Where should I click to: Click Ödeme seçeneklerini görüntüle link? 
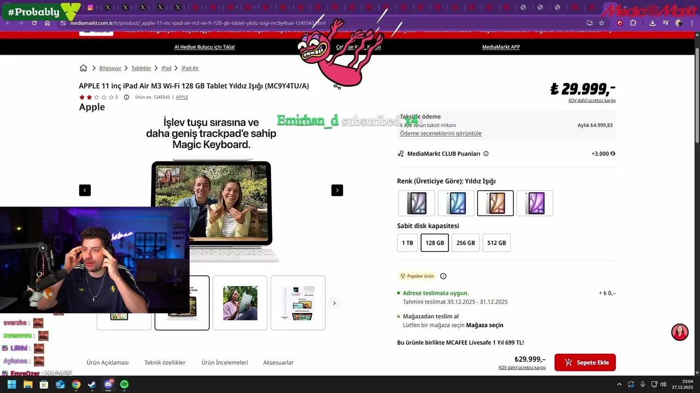441,133
